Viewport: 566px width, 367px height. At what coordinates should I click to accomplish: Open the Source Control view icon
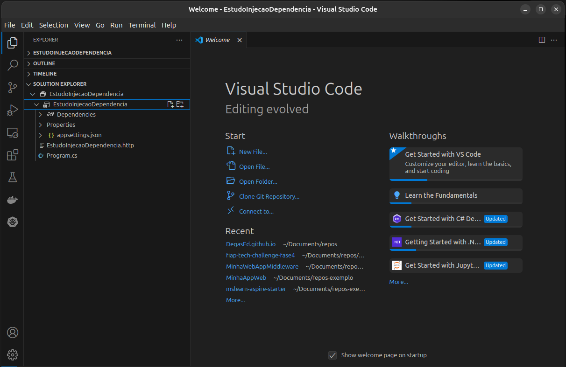click(13, 87)
